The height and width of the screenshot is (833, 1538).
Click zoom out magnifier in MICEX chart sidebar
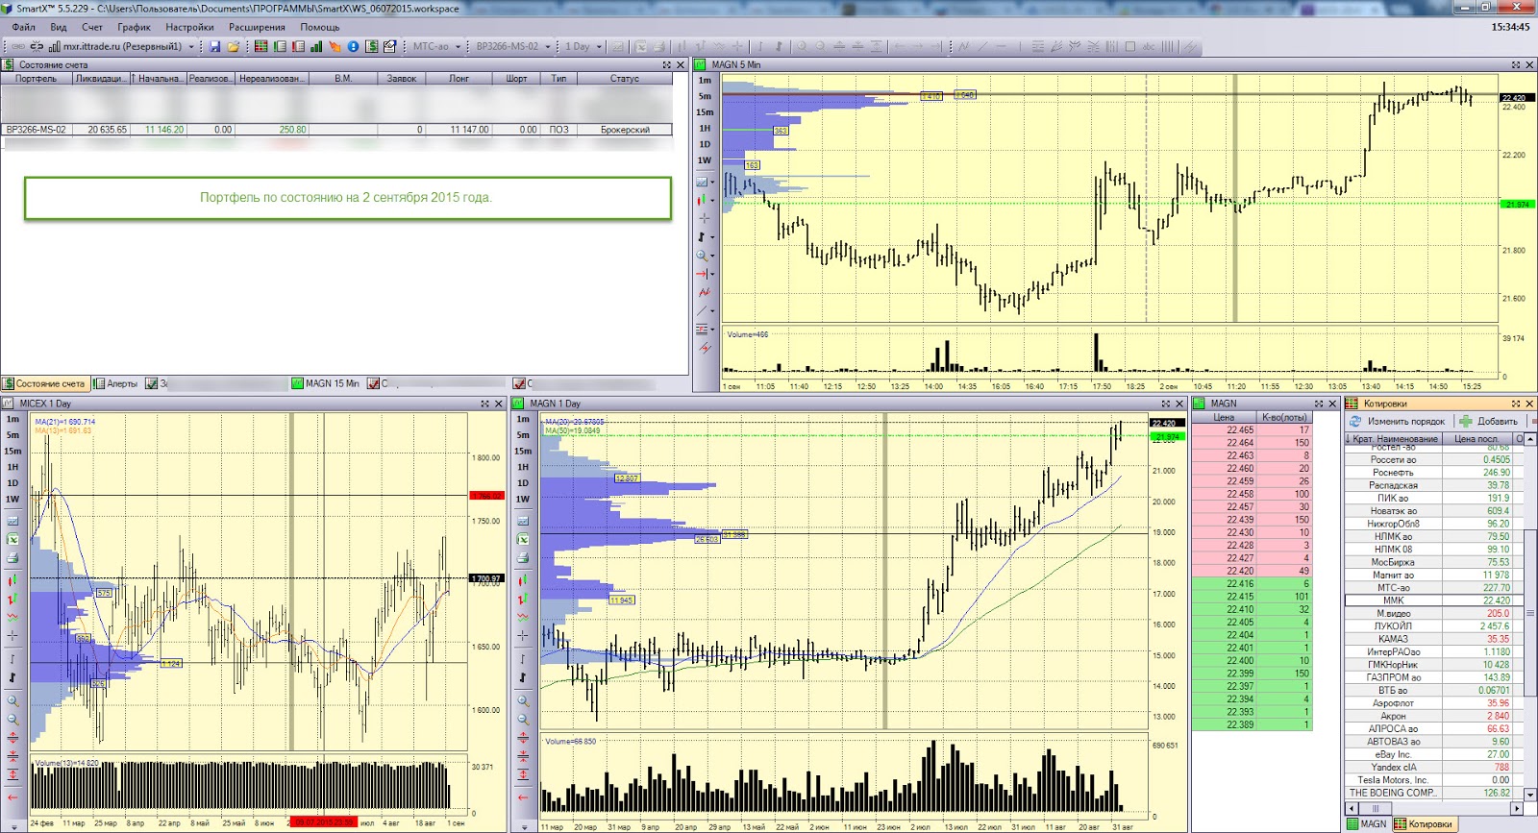pyautogui.click(x=12, y=719)
